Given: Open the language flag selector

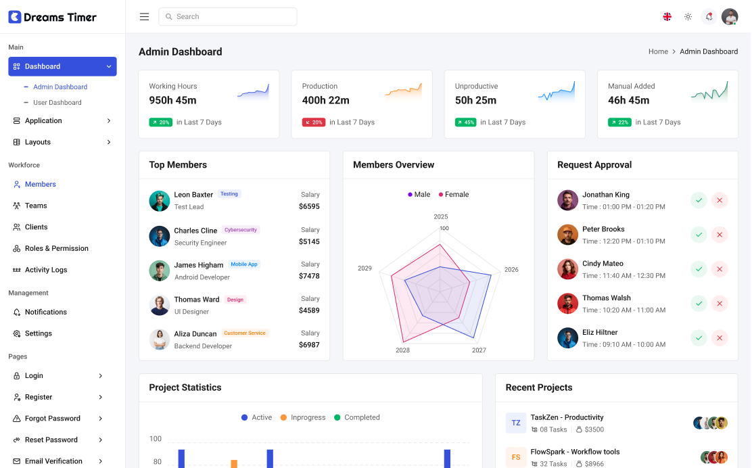Looking at the screenshot, I should (667, 17).
